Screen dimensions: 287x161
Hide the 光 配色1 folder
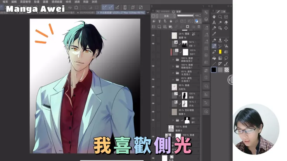153,79
